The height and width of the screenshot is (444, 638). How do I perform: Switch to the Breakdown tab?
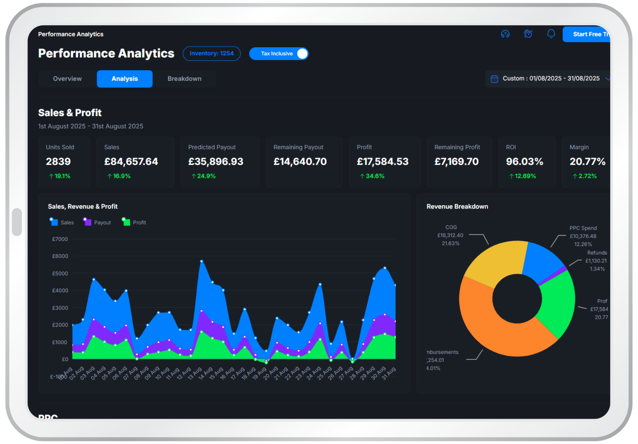[x=184, y=79]
